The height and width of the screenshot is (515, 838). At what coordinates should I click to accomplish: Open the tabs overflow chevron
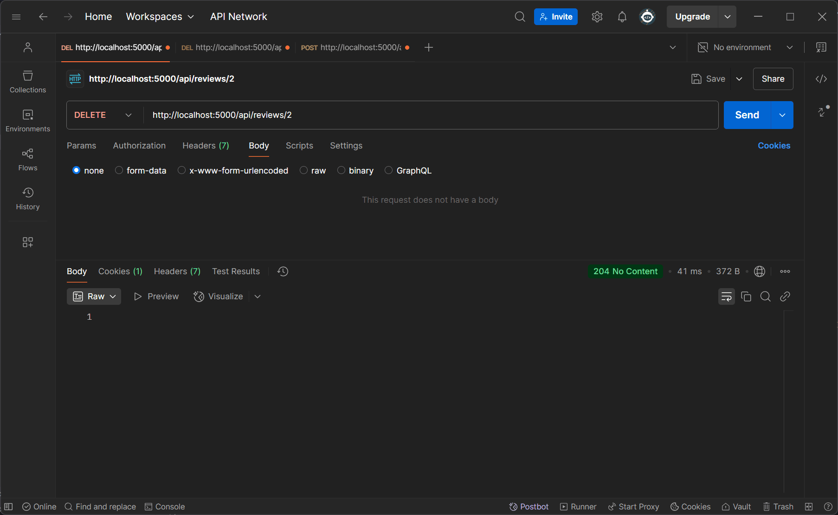(673, 47)
